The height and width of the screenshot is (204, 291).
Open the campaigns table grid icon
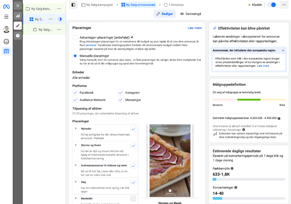point(6,51)
